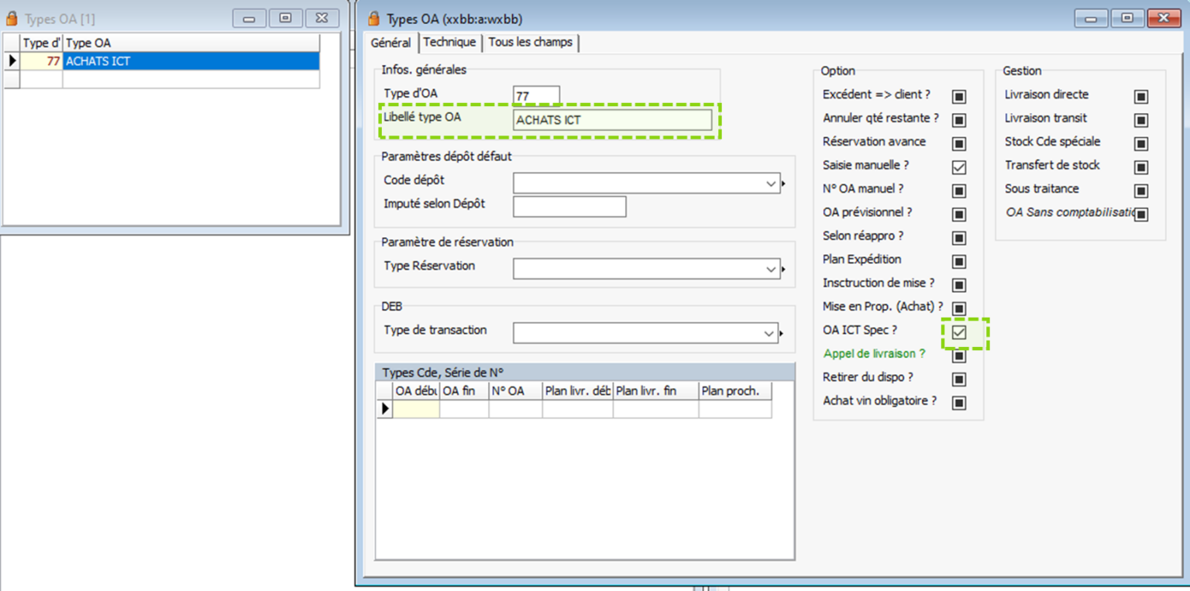Click the N° OA column header

pyautogui.click(x=514, y=391)
